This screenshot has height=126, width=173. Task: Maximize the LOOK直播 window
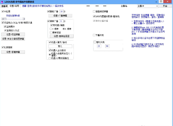(x=161, y=2)
